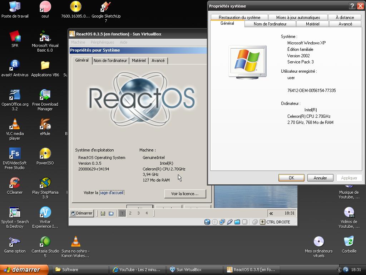
Task: Select the PowerISO desktop icon
Action: 45,154
